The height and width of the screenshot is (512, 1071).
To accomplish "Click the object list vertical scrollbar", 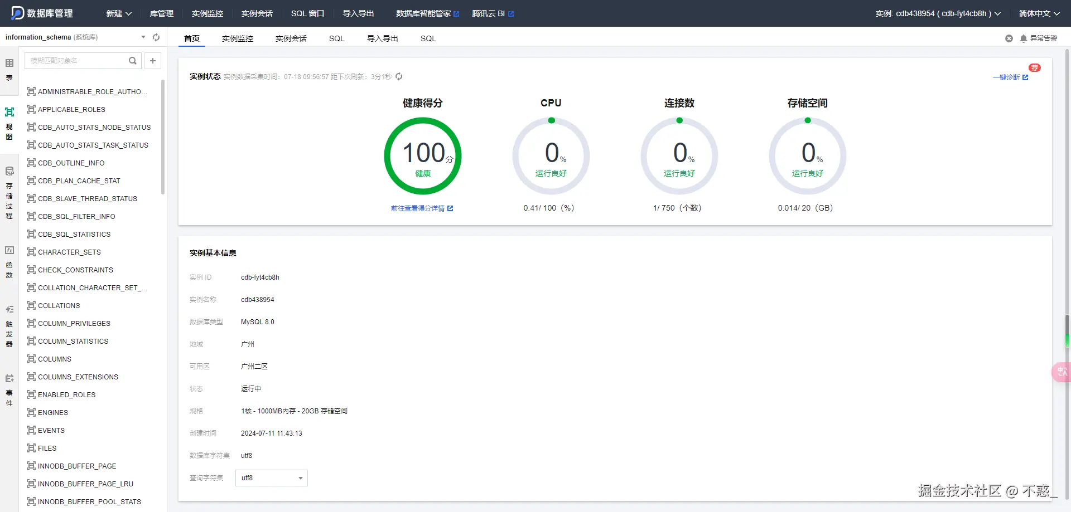I will (163, 137).
